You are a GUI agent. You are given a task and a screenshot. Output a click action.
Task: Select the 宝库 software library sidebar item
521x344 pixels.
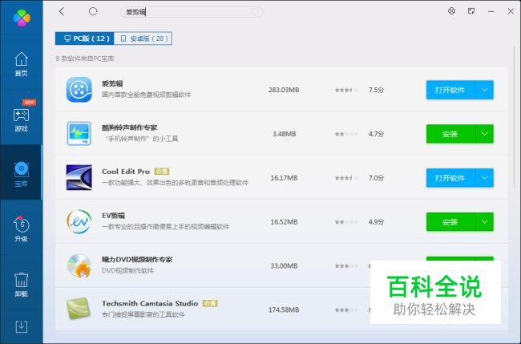pos(22,174)
